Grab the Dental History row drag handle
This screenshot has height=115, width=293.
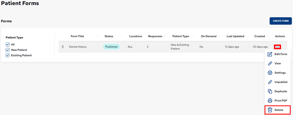click(x=63, y=47)
